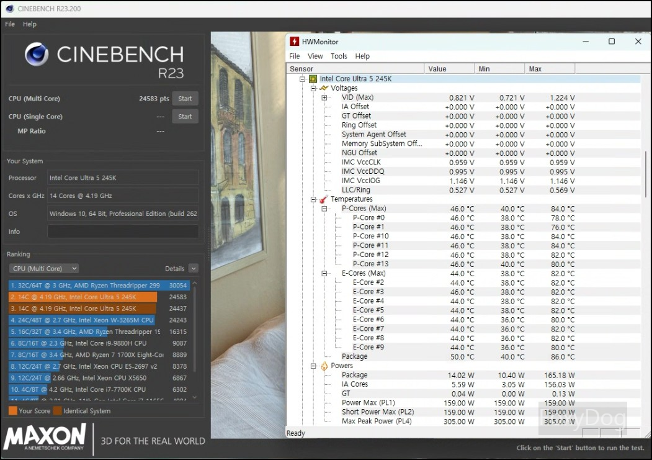652x460 pixels.
Task: Start the CPU (Single Core) test
Action: click(x=185, y=117)
